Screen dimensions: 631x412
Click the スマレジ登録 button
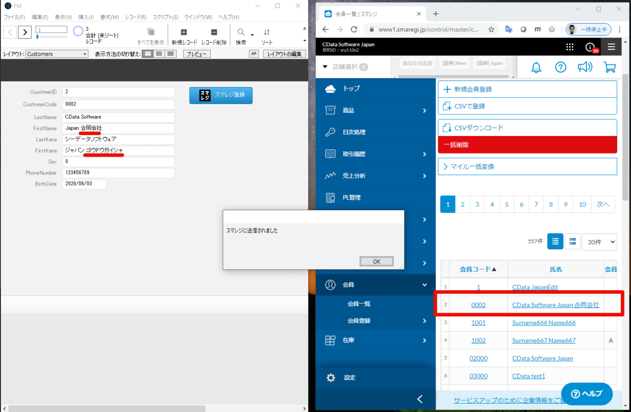221,95
